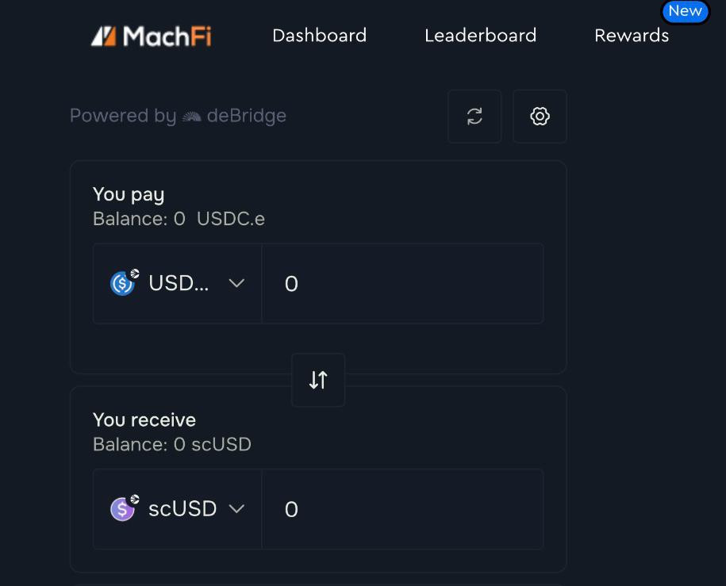Open swap settings gear

pyautogui.click(x=540, y=117)
